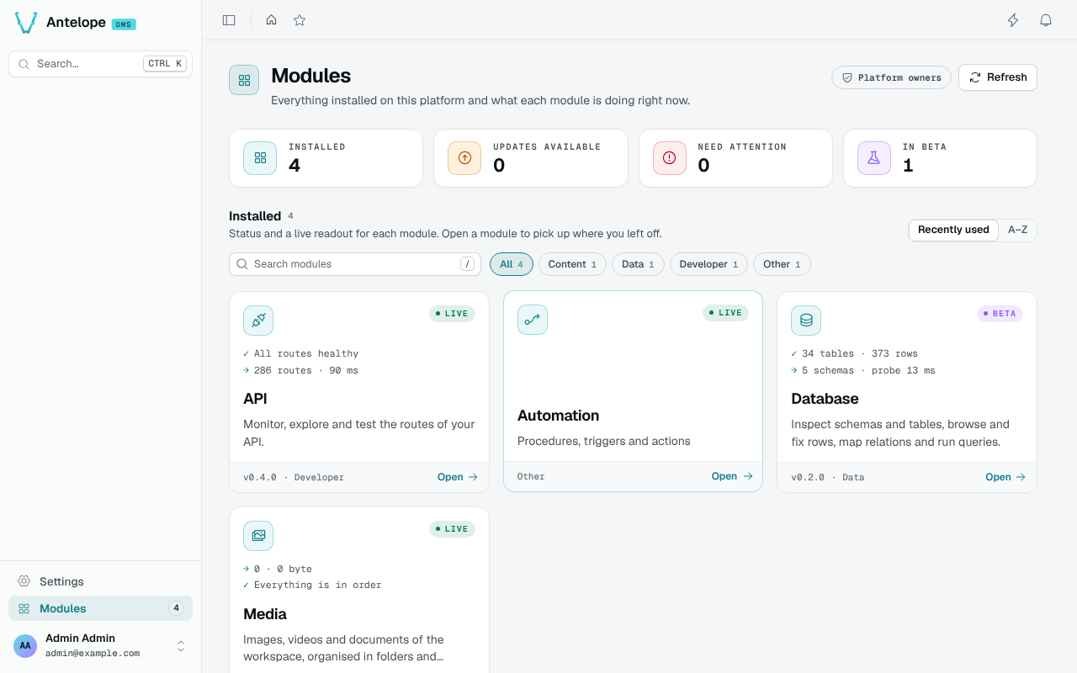
Task: Click the "v0.4.0 · Developer" label
Action: pos(294,477)
